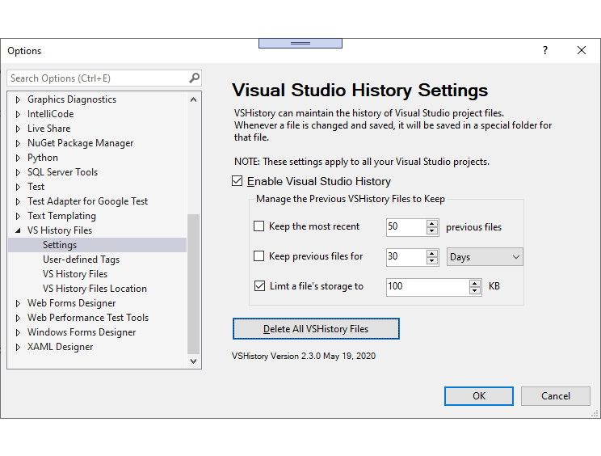
Task: Click the 100 KB storage field
Action: point(428,286)
